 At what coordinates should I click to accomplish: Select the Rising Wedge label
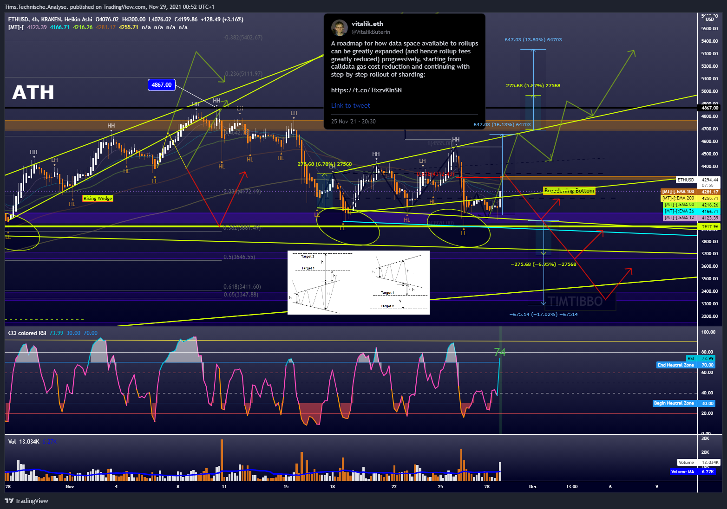coord(98,198)
